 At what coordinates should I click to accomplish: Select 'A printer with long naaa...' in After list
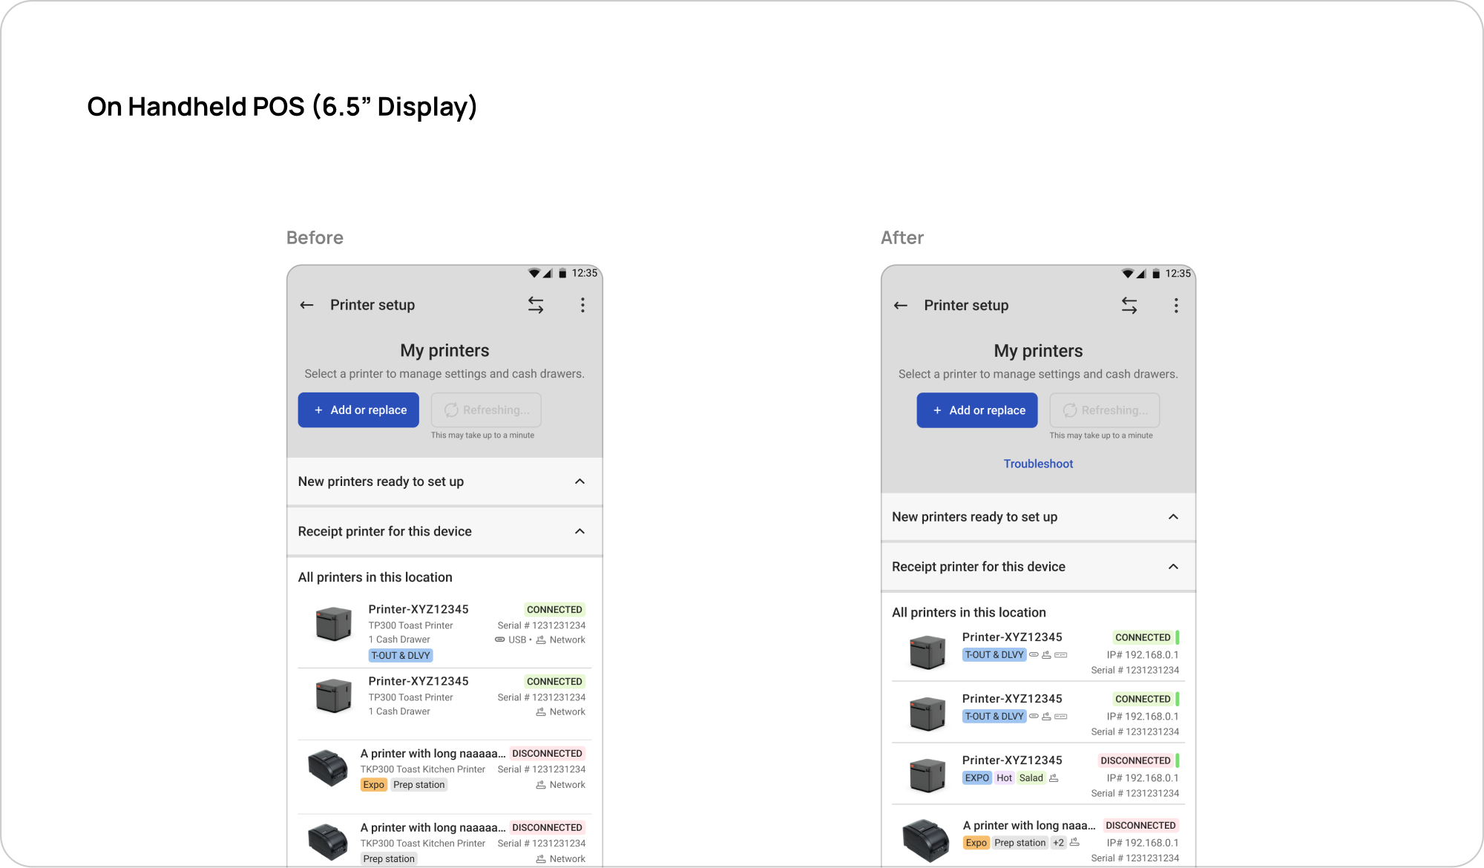(x=1029, y=826)
